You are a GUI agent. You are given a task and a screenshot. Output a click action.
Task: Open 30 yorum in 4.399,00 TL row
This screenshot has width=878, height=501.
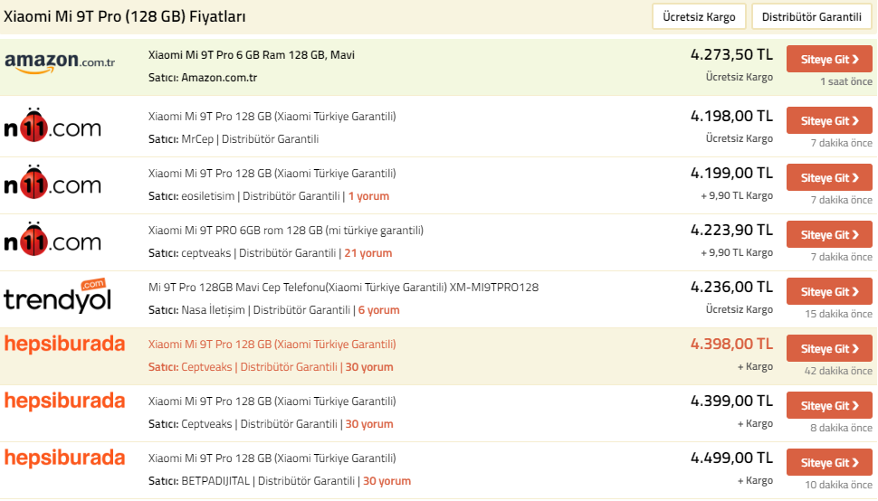pos(369,424)
